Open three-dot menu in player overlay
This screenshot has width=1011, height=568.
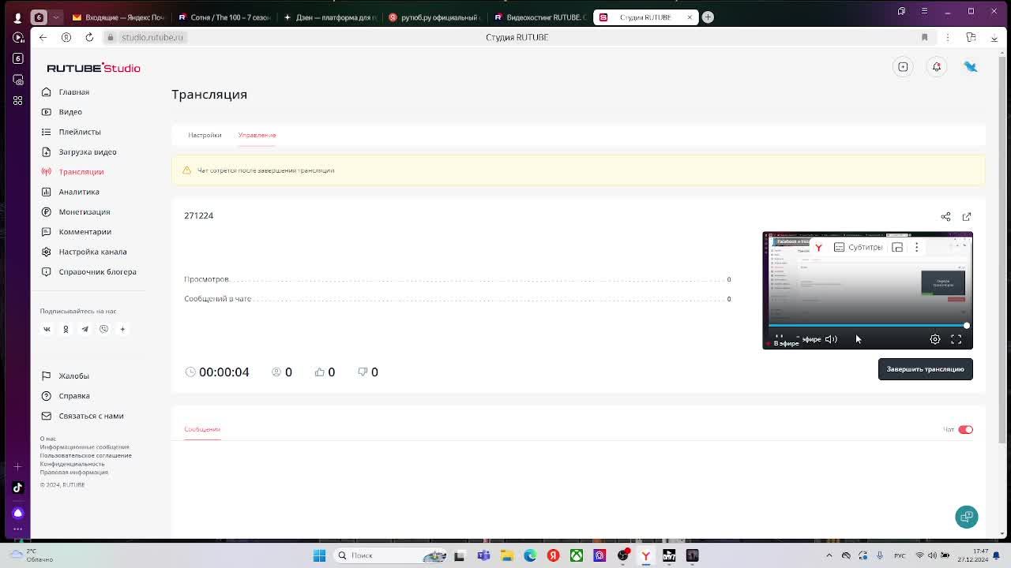tap(916, 248)
